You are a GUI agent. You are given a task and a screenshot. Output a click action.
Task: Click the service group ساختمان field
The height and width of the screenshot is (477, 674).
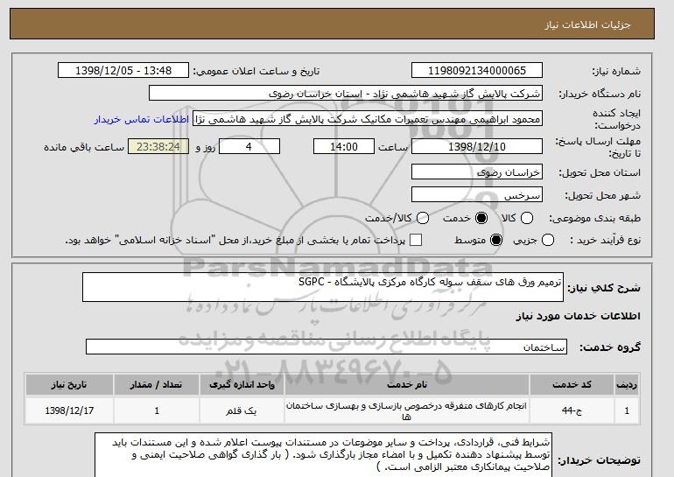[326, 347]
